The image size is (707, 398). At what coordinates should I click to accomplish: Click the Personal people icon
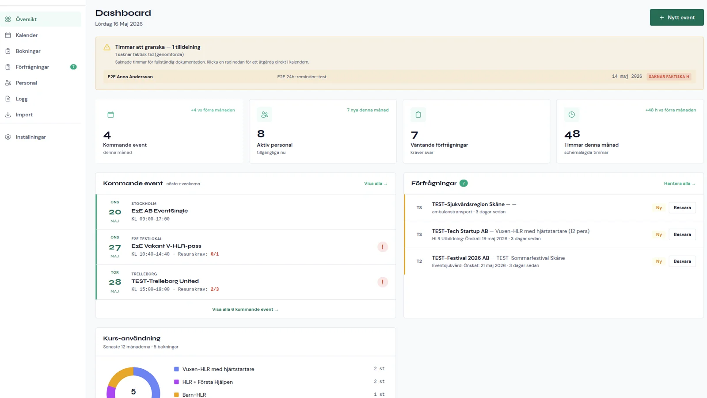tap(8, 83)
